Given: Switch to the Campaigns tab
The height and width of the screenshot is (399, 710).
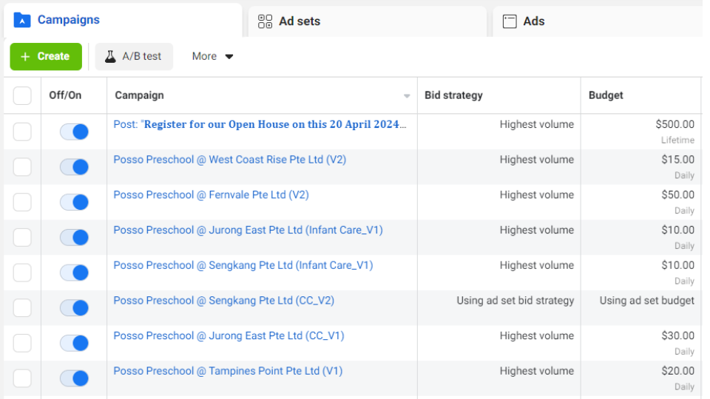Looking at the screenshot, I should (123, 21).
